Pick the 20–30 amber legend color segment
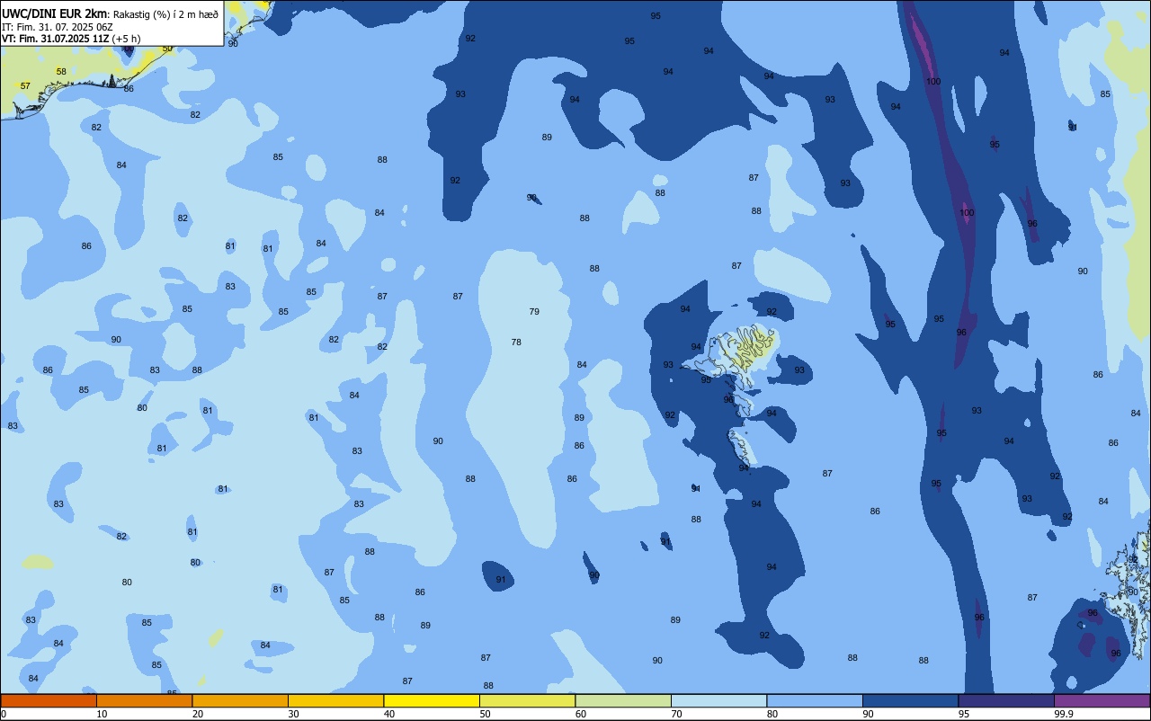The image size is (1151, 721). 240,700
